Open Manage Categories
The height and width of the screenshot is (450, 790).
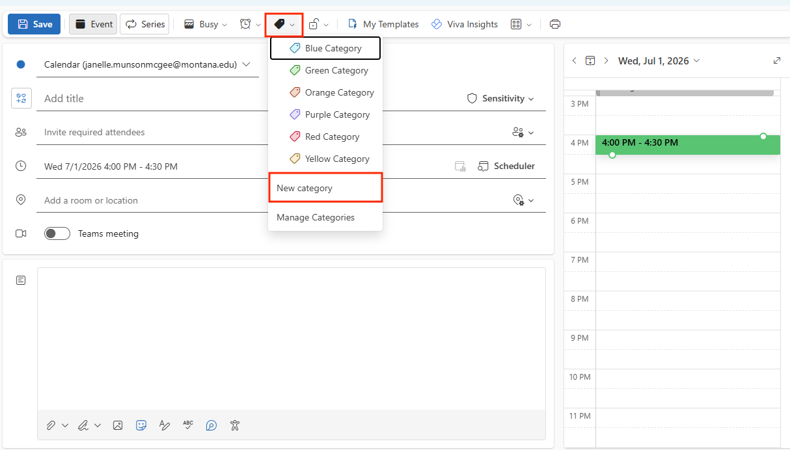click(x=325, y=217)
